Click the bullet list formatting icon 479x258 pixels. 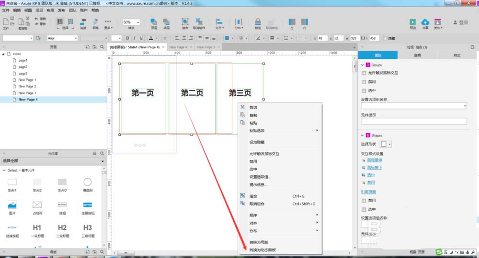pyautogui.click(x=164, y=38)
